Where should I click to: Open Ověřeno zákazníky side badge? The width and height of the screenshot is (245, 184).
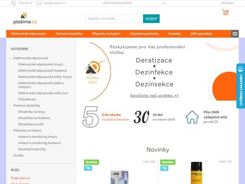(x=241, y=86)
